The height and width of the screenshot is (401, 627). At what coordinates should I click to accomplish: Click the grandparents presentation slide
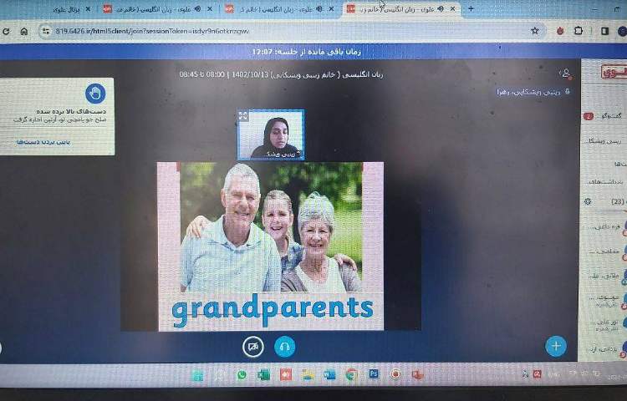pos(270,246)
